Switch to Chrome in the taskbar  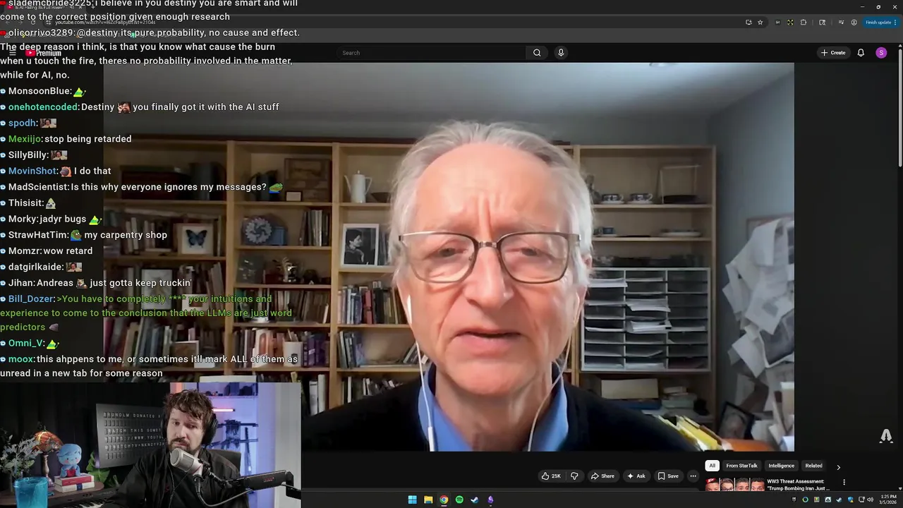tap(444, 500)
